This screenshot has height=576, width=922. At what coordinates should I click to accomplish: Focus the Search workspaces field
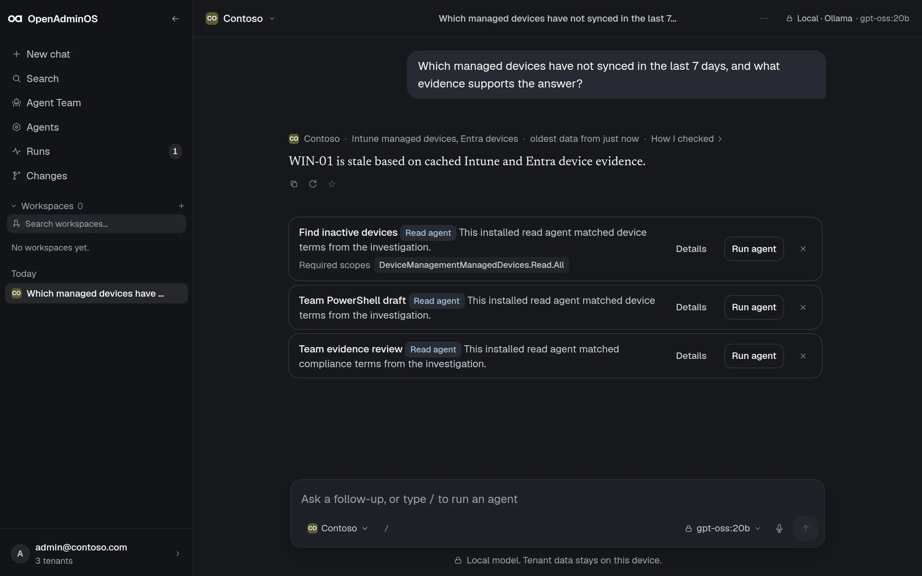click(x=96, y=224)
